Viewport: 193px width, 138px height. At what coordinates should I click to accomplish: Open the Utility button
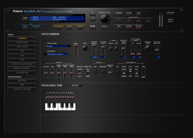click(x=105, y=28)
